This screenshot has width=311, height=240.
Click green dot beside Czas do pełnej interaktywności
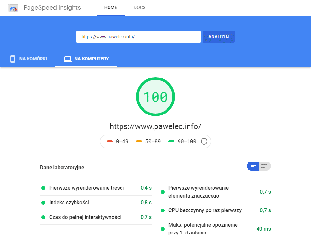[x=43, y=217]
